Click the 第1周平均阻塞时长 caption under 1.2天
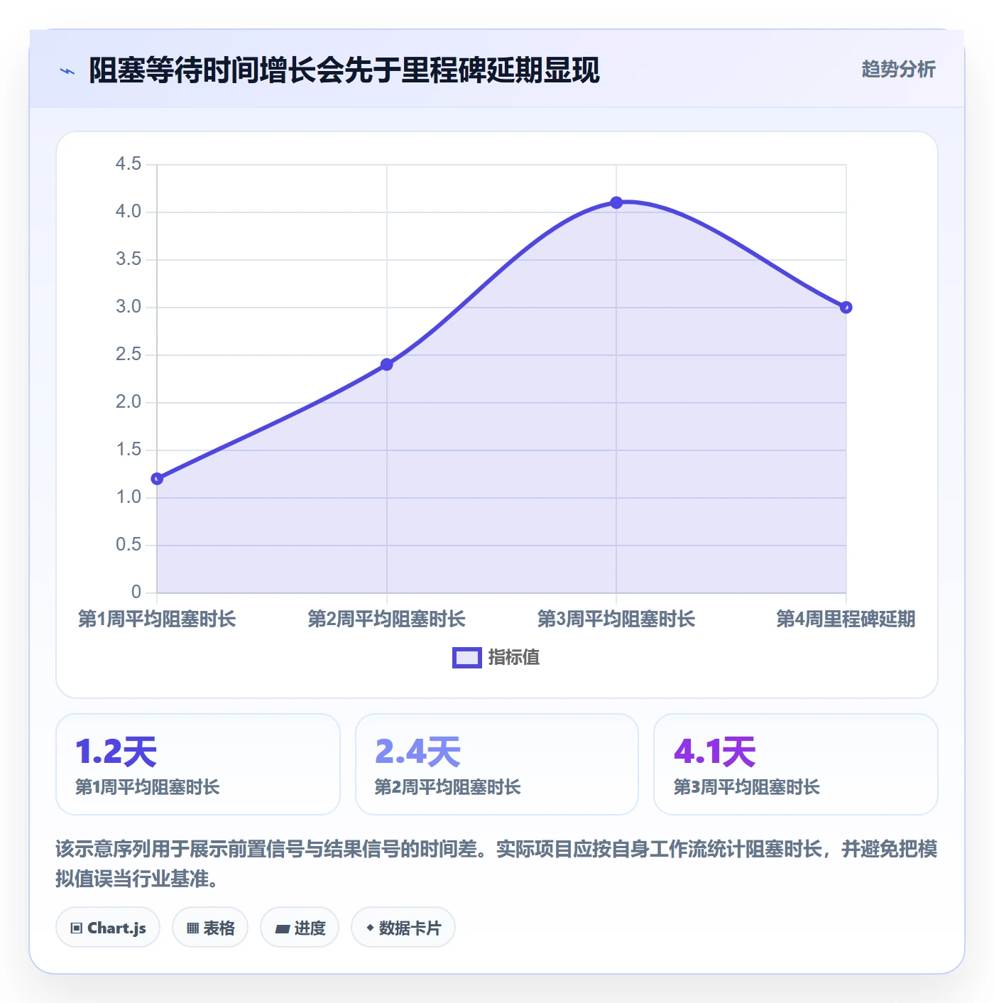 click(148, 787)
